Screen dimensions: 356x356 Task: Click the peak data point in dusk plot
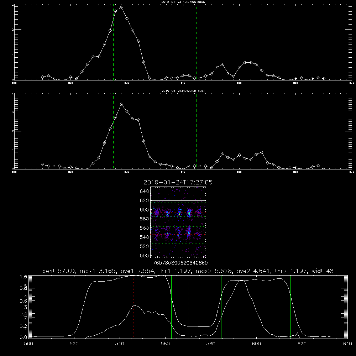point(121,104)
